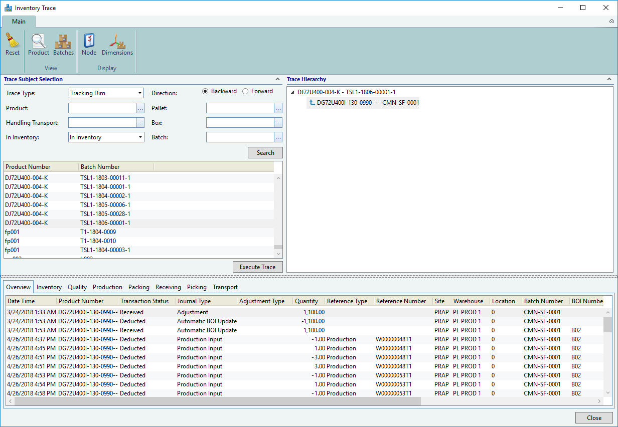
Task: Click the Handling Transport input field
Action: pyautogui.click(x=102, y=123)
